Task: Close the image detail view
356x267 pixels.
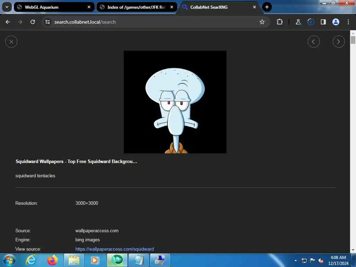Action: (x=11, y=42)
